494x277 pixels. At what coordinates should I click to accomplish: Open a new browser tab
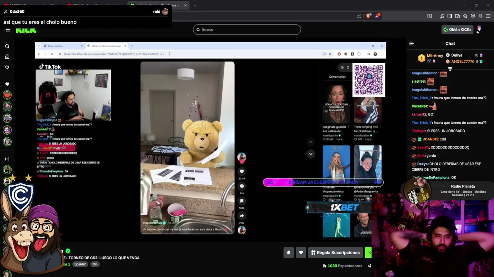195,5
